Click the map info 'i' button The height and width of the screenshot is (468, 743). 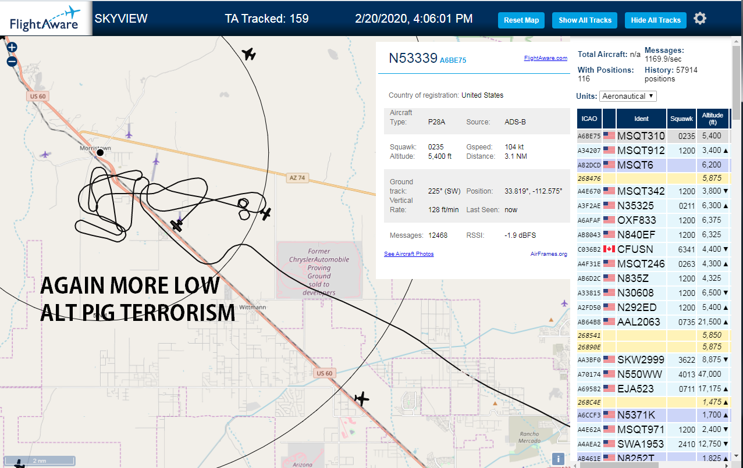[557, 458]
